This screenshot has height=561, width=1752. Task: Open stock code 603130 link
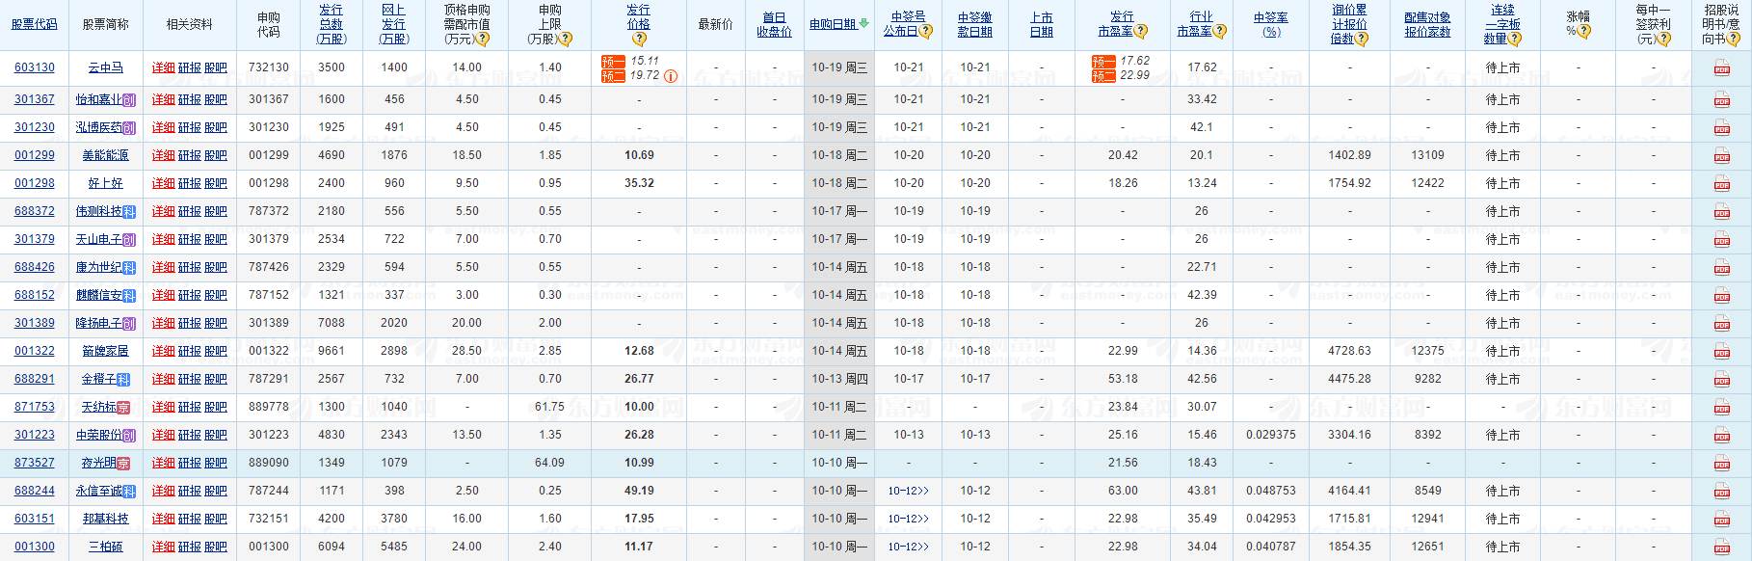[x=35, y=68]
